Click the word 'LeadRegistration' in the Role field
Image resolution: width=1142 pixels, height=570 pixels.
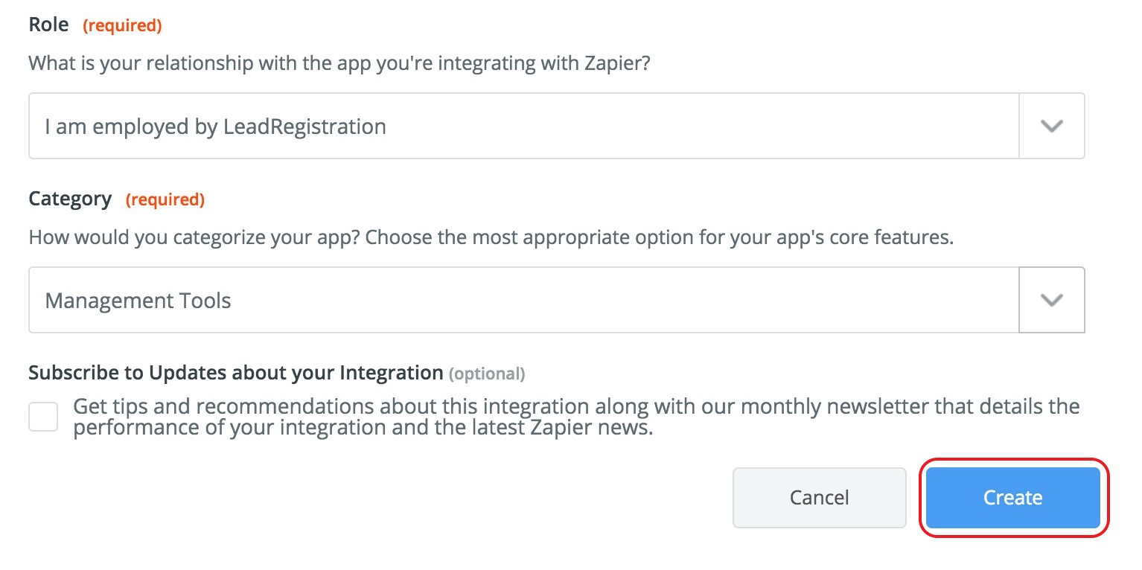click(x=304, y=127)
